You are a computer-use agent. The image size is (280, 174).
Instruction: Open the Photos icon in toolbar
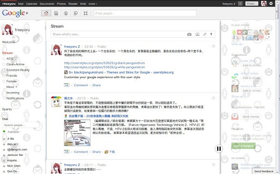pyautogui.click(x=56, y=13)
